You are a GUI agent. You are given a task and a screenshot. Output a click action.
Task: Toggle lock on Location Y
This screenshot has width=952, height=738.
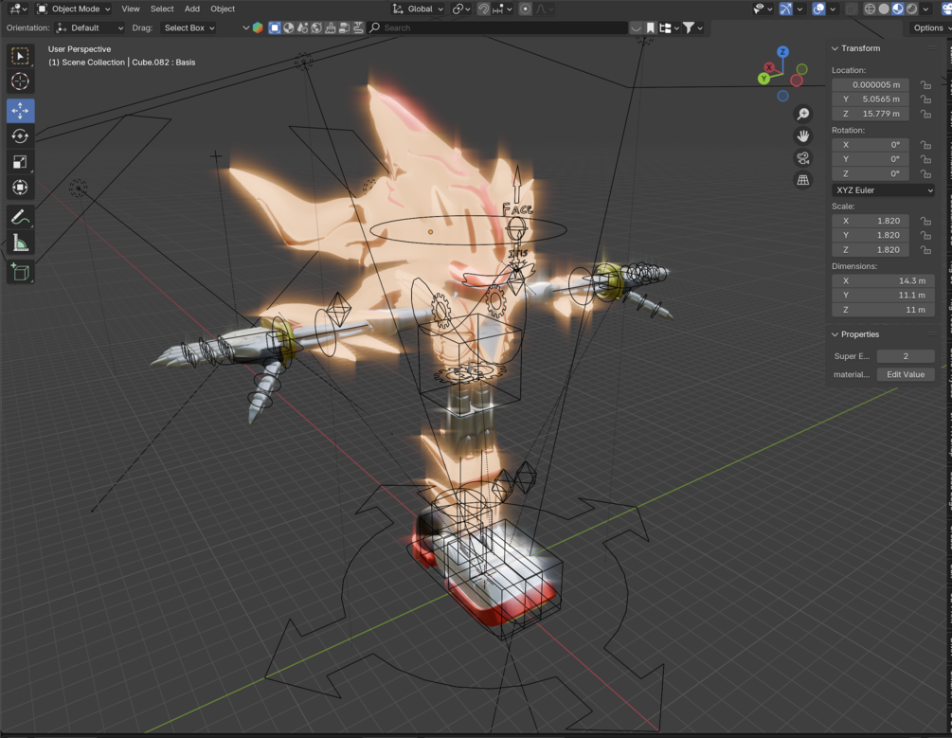tap(925, 99)
